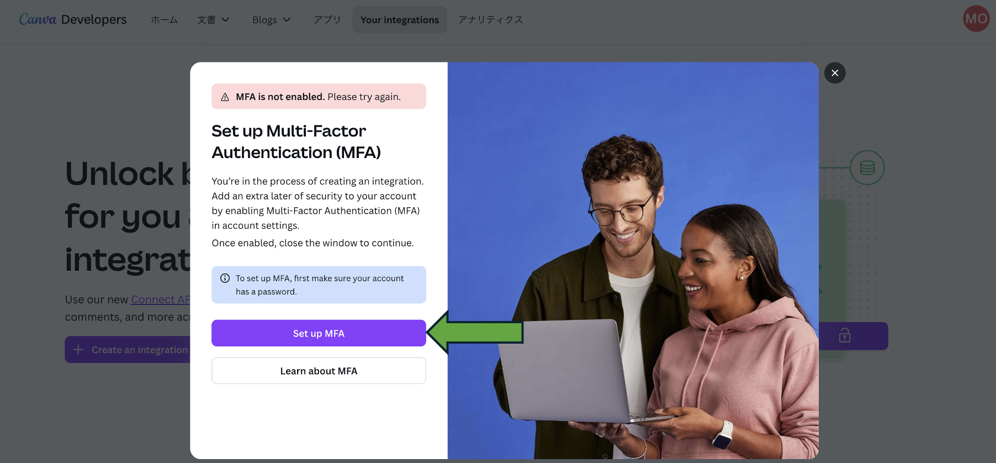This screenshot has height=463, width=996.
Task: Click Create an integration button
Action: [x=128, y=350]
